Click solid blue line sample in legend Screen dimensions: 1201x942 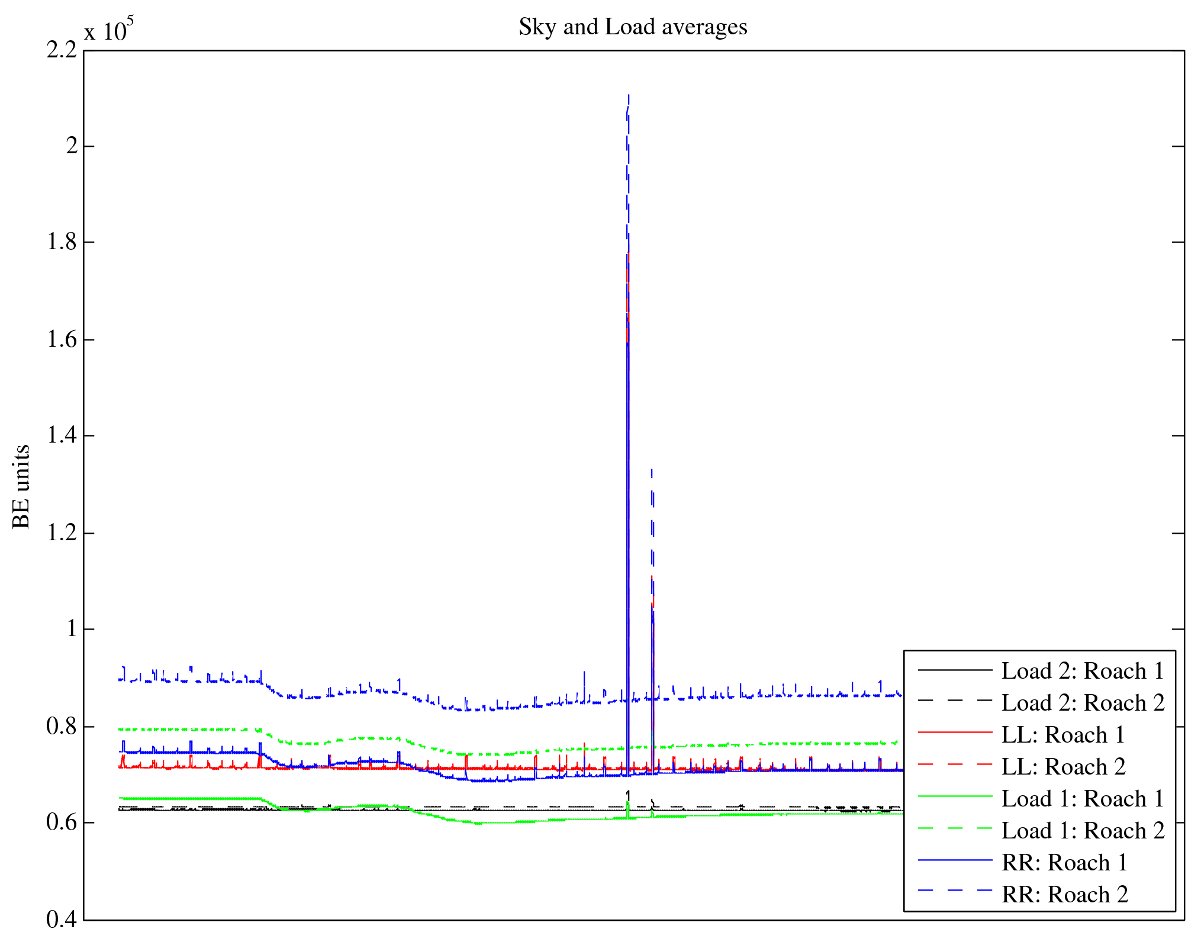(x=954, y=860)
